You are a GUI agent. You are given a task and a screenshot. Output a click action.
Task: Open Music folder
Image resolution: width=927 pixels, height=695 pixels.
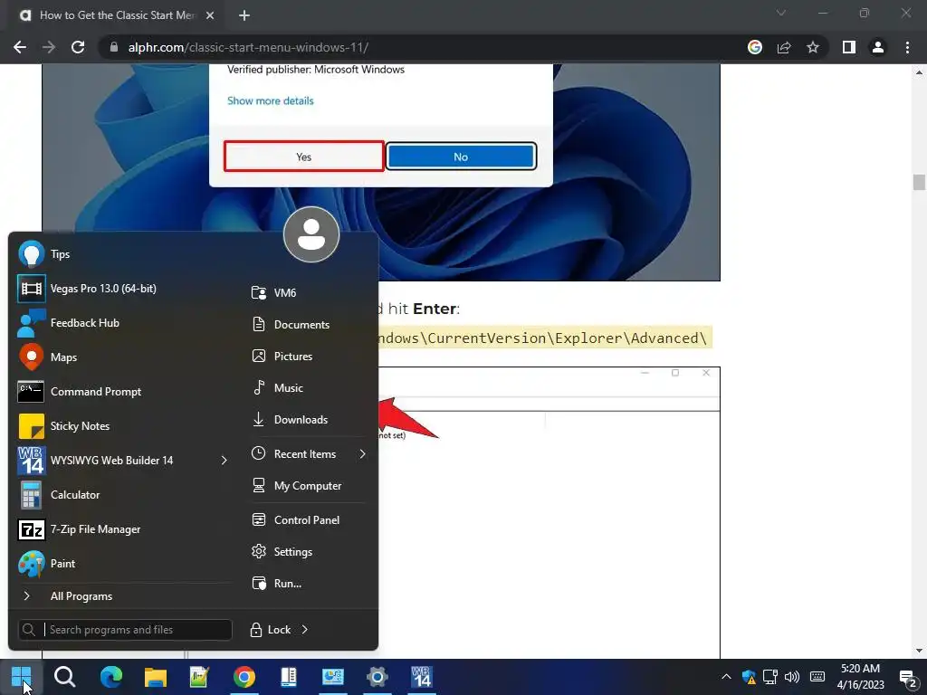pos(308,387)
